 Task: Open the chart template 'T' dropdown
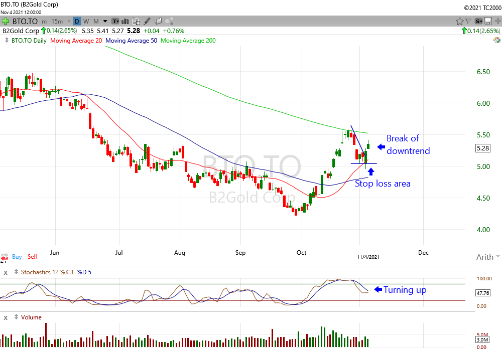[115, 22]
